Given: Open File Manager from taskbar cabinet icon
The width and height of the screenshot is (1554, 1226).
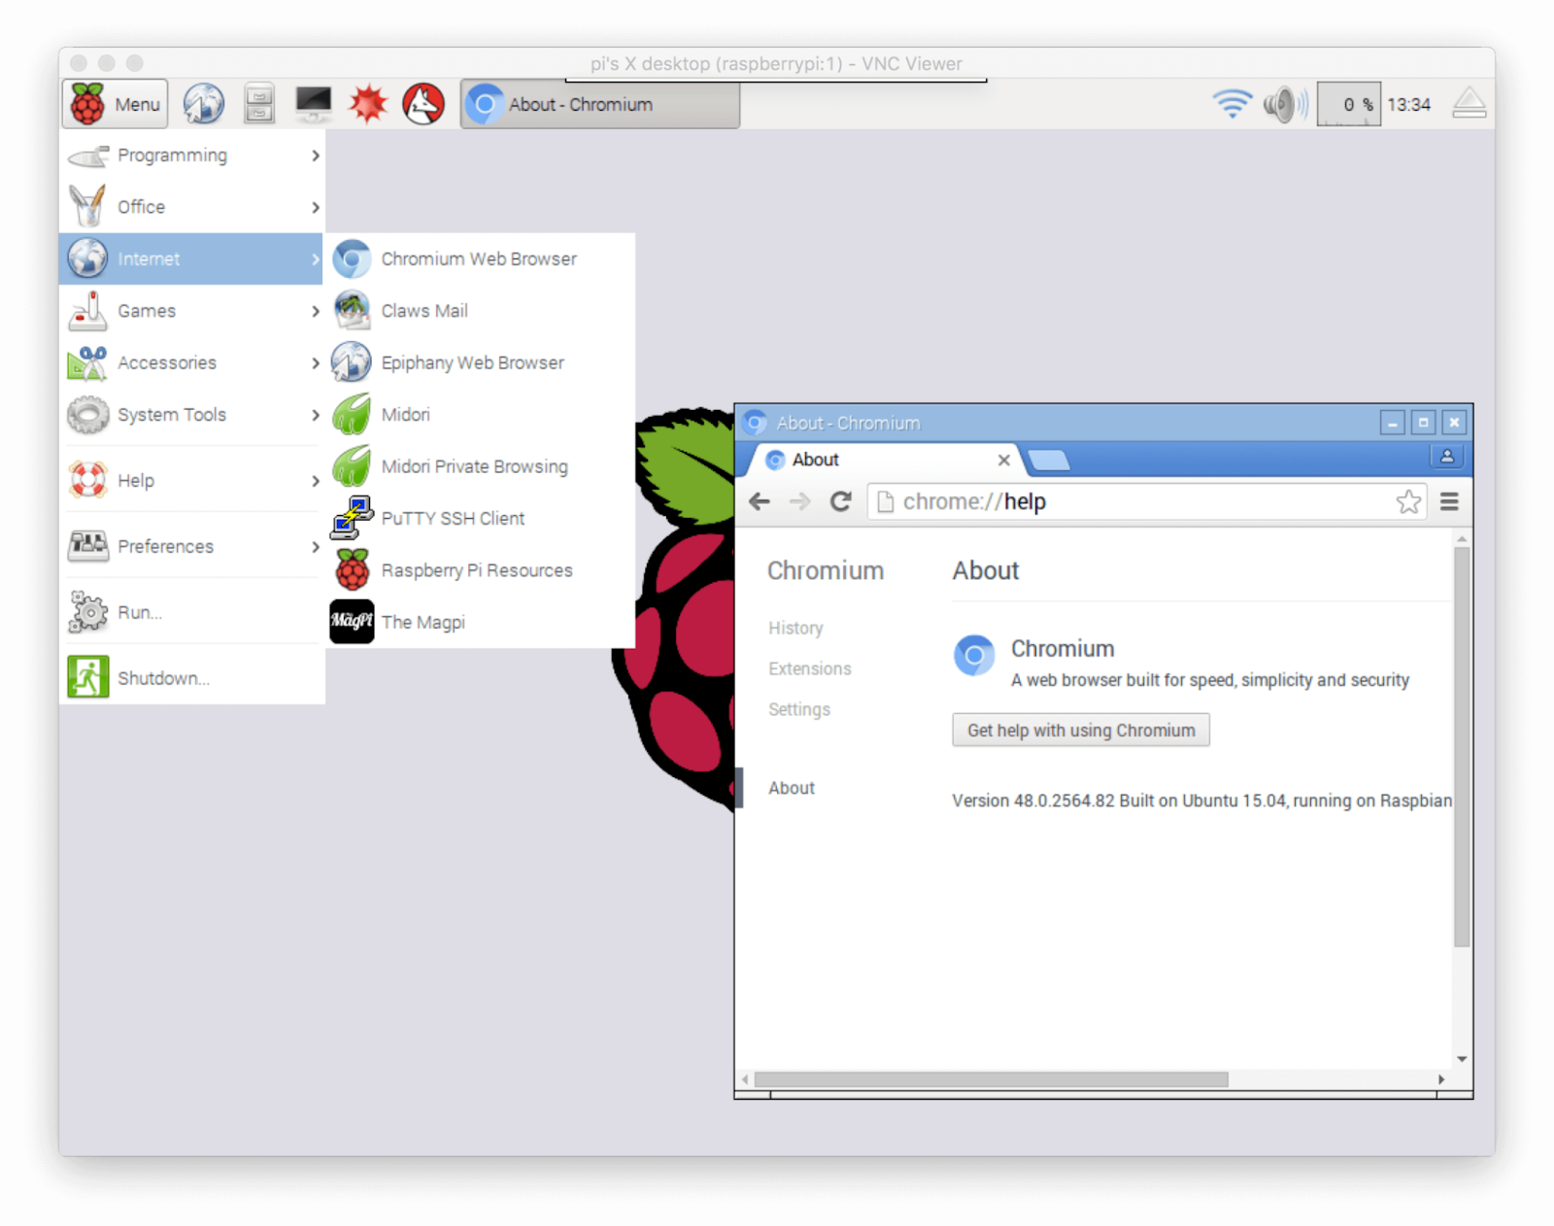Looking at the screenshot, I should [x=258, y=104].
